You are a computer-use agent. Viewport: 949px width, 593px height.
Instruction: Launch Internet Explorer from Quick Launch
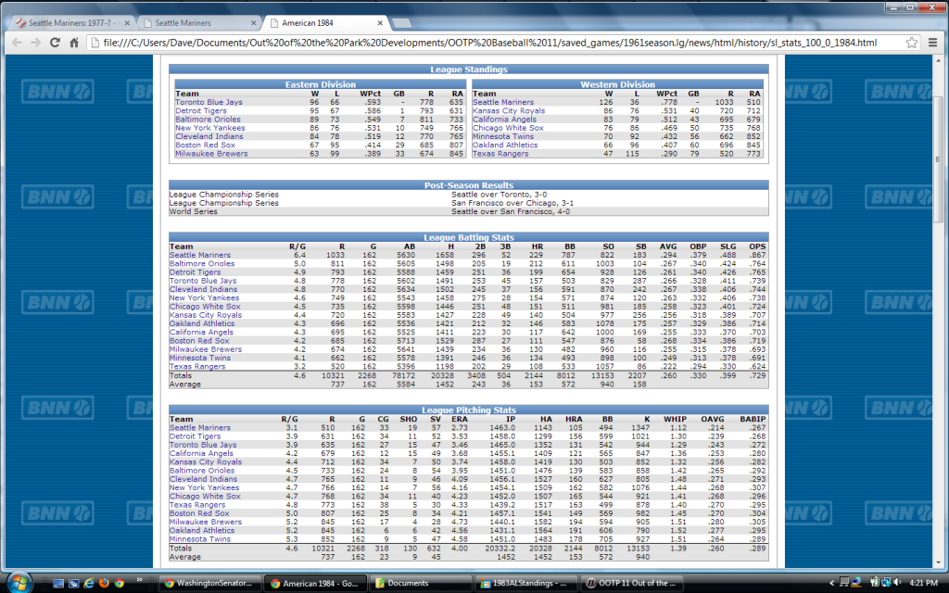coord(89,584)
